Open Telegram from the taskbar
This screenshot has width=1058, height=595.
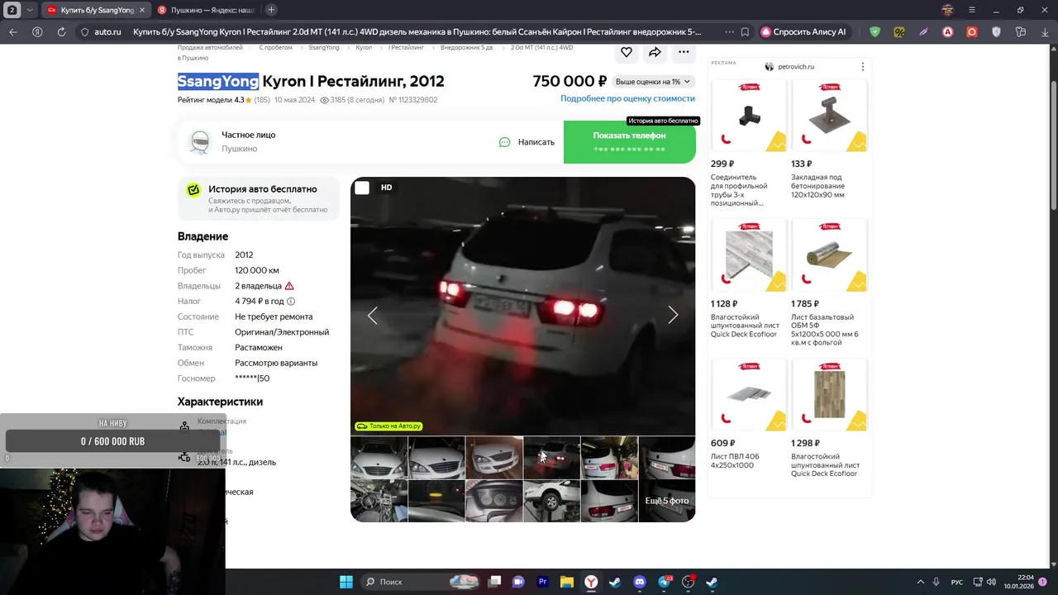tap(664, 582)
